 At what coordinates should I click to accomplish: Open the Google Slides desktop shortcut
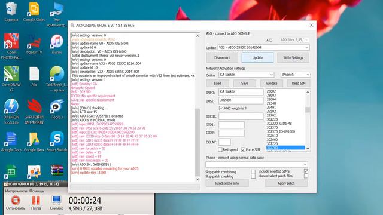(34, 12)
